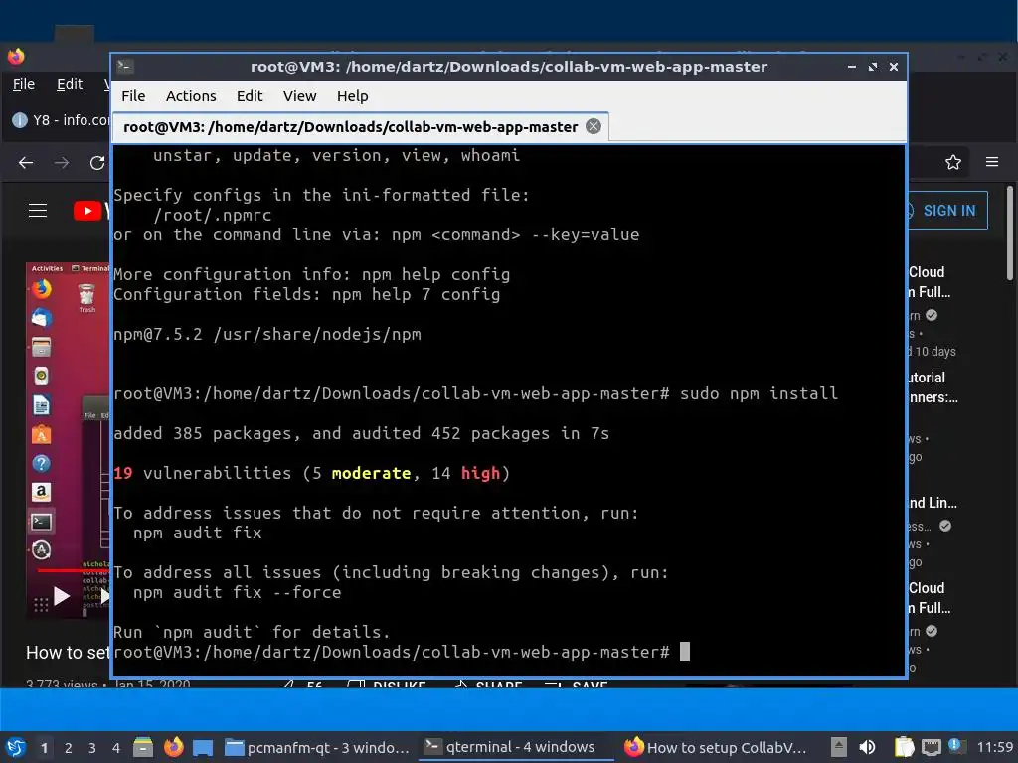1018x763 pixels.
Task: Open the application menu on taskbar
Action: click(x=16, y=747)
